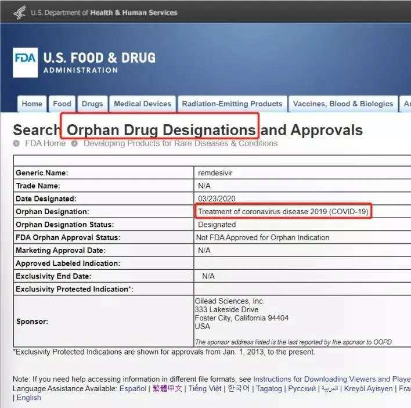Screen dimensions: 411x408
Task: Open the Medical Devices tab
Action: pyautogui.click(x=142, y=104)
